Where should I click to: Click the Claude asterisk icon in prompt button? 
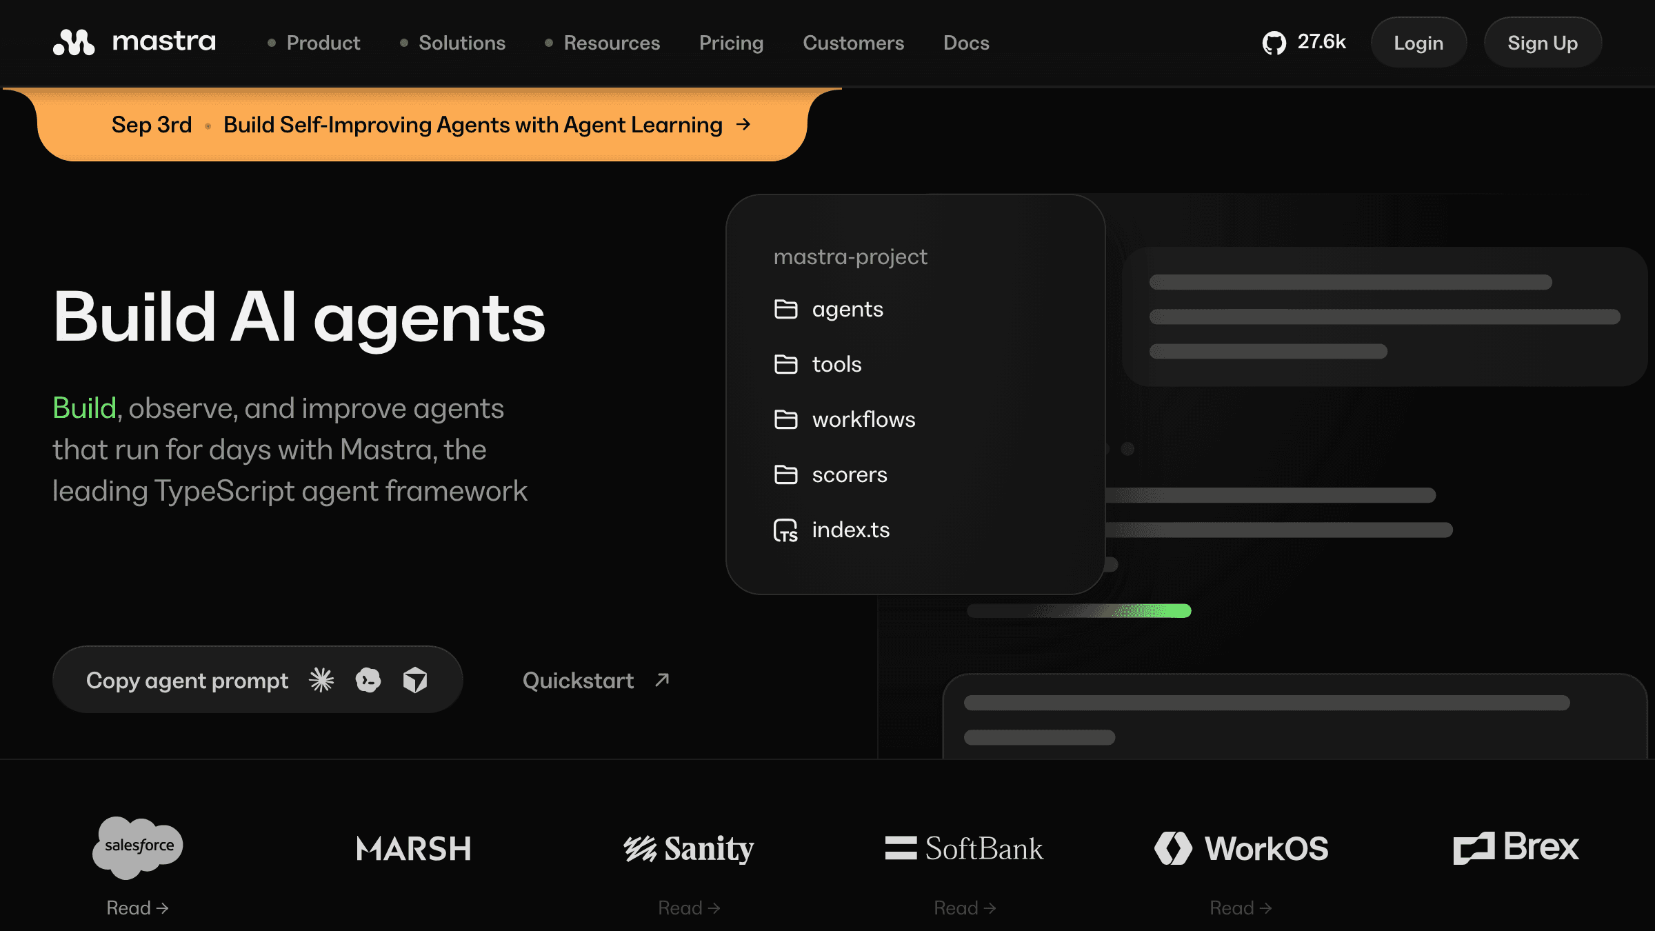click(321, 680)
